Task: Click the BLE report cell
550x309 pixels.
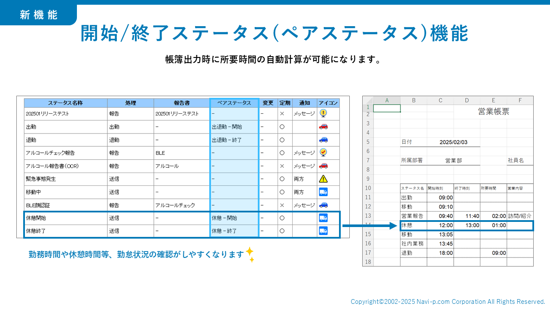Action: [182, 152]
